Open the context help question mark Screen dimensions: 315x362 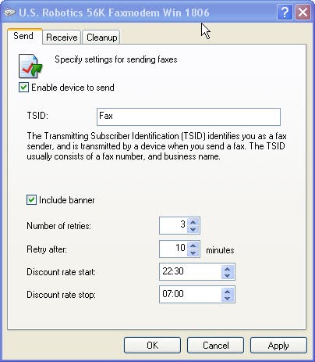pyautogui.click(x=285, y=12)
